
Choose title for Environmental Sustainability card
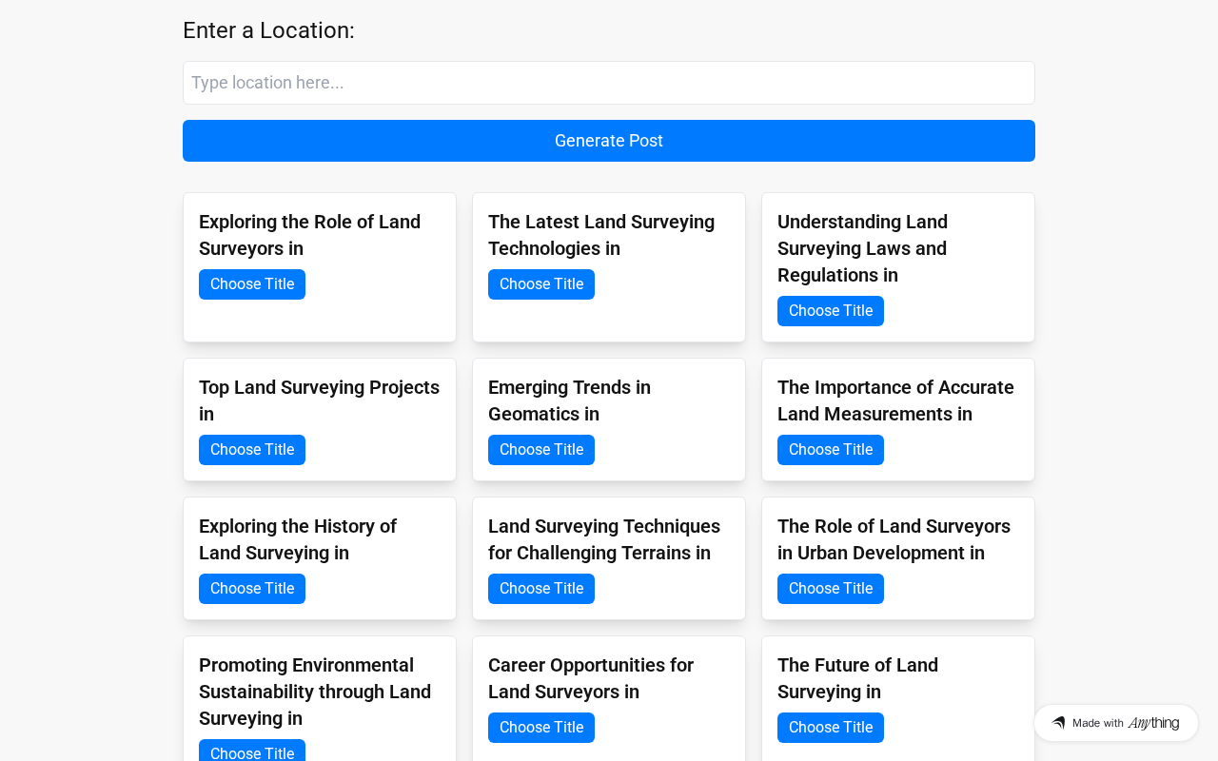click(252, 751)
